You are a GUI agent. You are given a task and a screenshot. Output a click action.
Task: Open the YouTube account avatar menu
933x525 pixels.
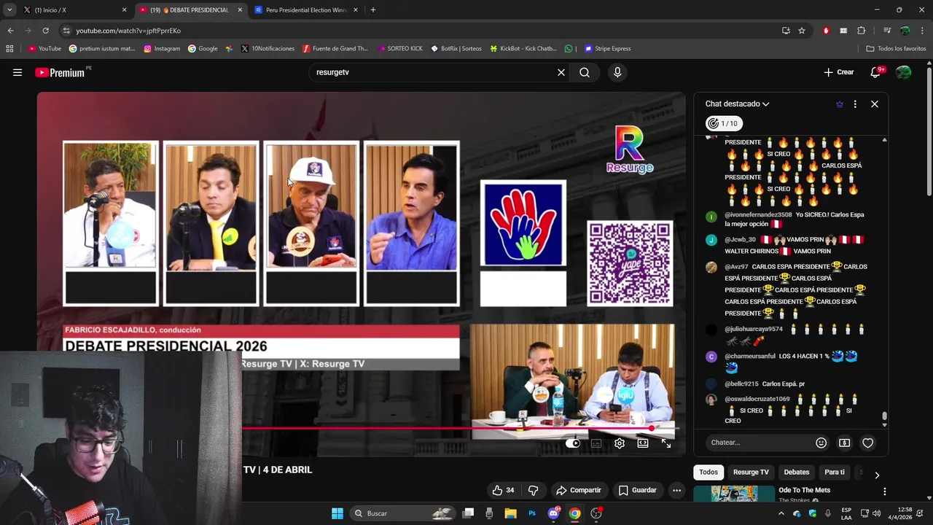[x=904, y=72]
